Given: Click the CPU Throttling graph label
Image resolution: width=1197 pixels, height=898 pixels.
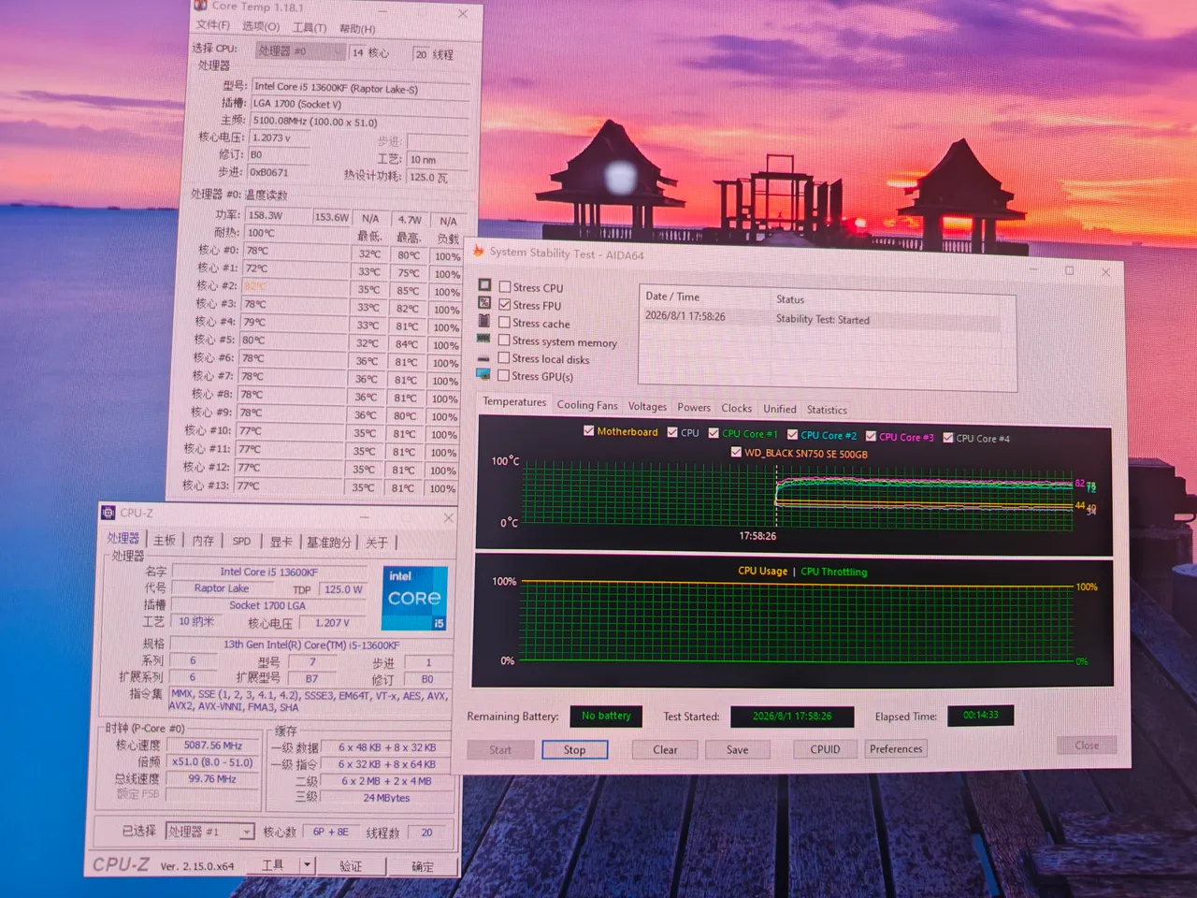Looking at the screenshot, I should point(834,572).
